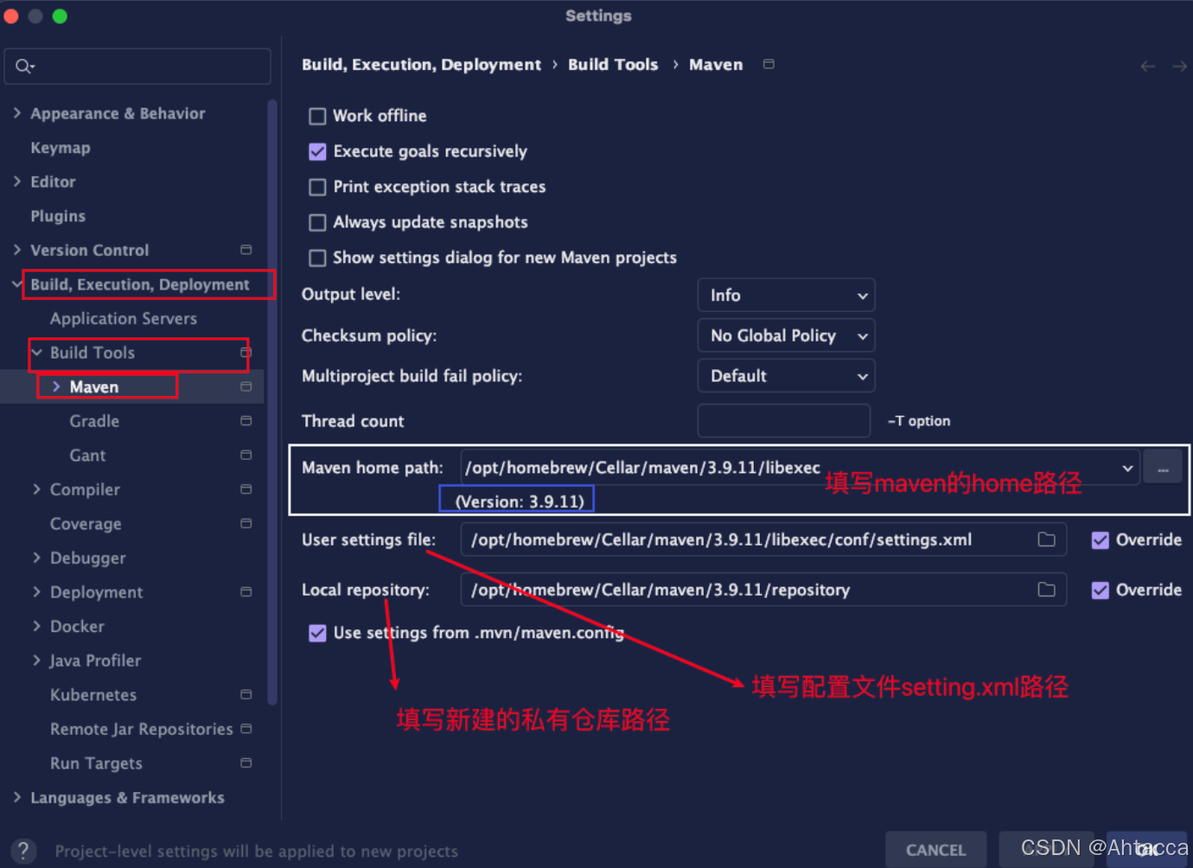Click into the settings search field
Viewport: 1193px width, 868px height.
(137, 67)
